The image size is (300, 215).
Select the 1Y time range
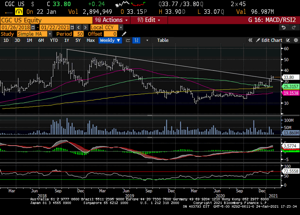pos(66,40)
